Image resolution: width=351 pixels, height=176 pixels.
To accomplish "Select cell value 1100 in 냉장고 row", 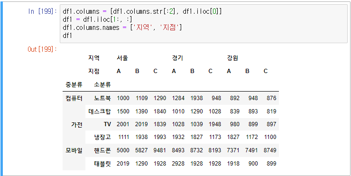I will click(x=270, y=137).
